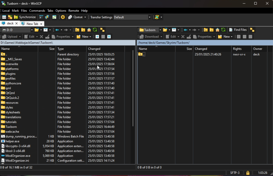Sort local files by Name column header
Screen dimensions: 273x176
point(19,49)
